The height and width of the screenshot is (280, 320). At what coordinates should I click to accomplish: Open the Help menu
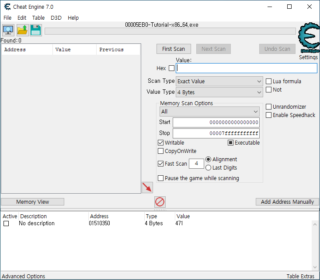[x=73, y=18]
